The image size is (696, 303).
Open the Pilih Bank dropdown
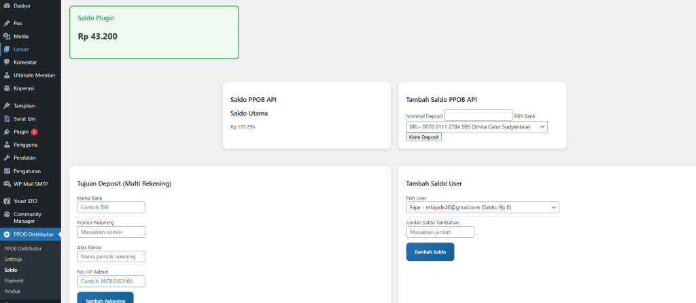point(476,126)
